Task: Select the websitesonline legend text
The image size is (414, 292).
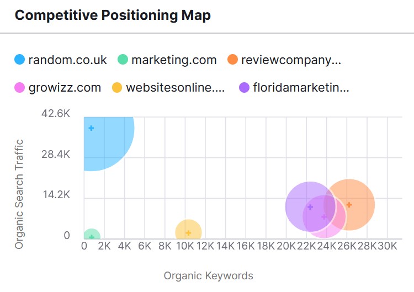Action: pyautogui.click(x=176, y=87)
